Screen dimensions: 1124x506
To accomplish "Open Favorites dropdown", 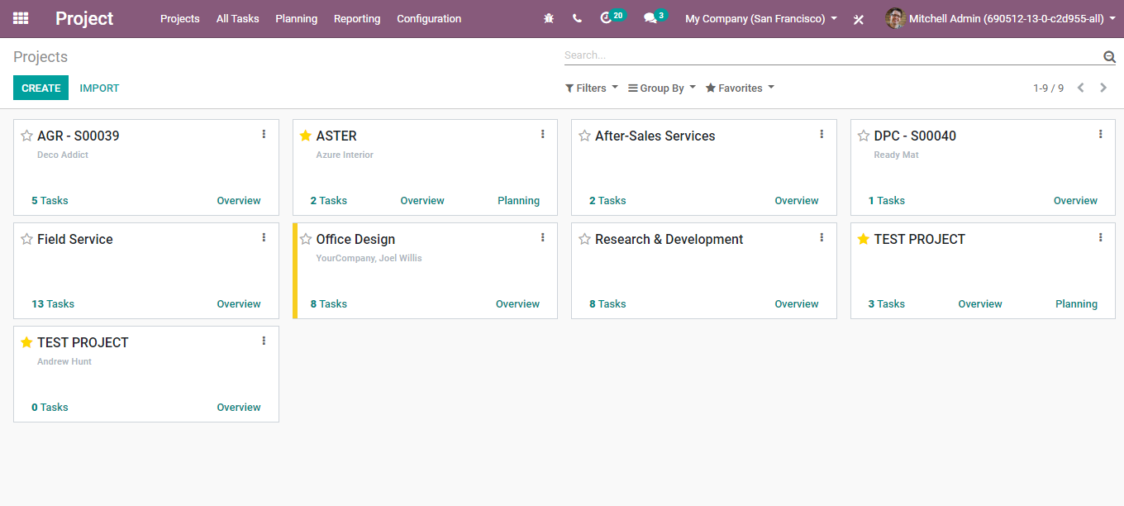I will click(x=740, y=88).
